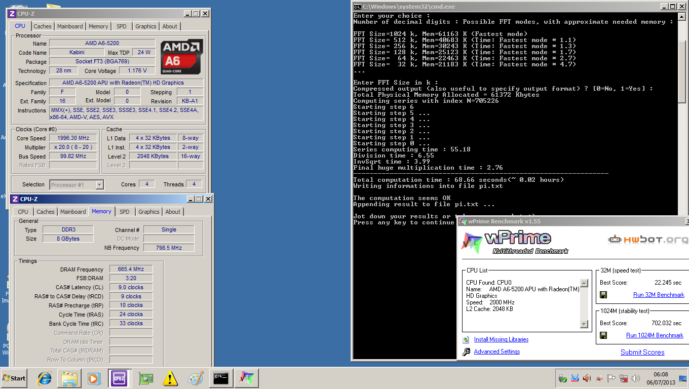The image size is (689, 389).
Task: Click wPrime 32M best score 22.245 sec
Action: 668,283
